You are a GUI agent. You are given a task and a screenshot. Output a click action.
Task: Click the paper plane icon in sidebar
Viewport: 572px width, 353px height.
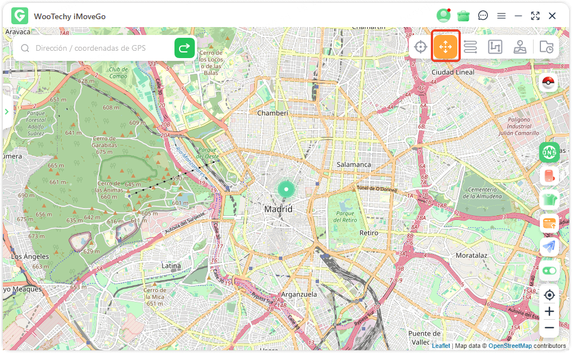[549, 246]
